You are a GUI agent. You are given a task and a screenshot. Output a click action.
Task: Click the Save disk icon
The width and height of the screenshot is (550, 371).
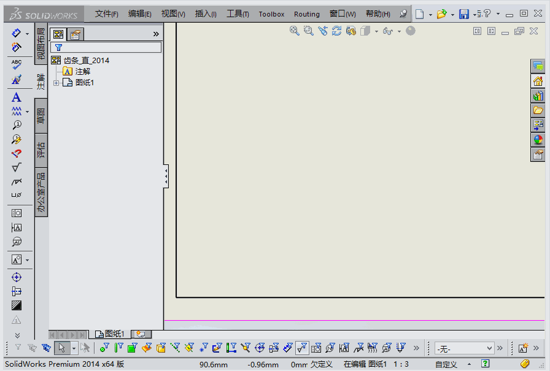point(463,14)
